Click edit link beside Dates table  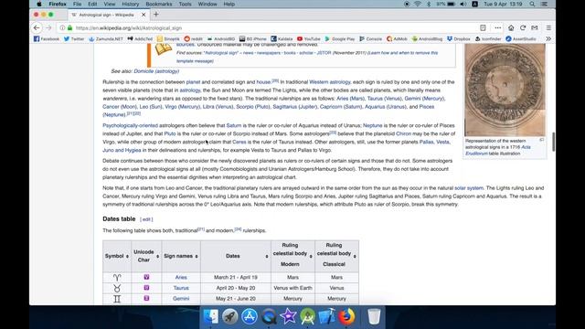146,219
